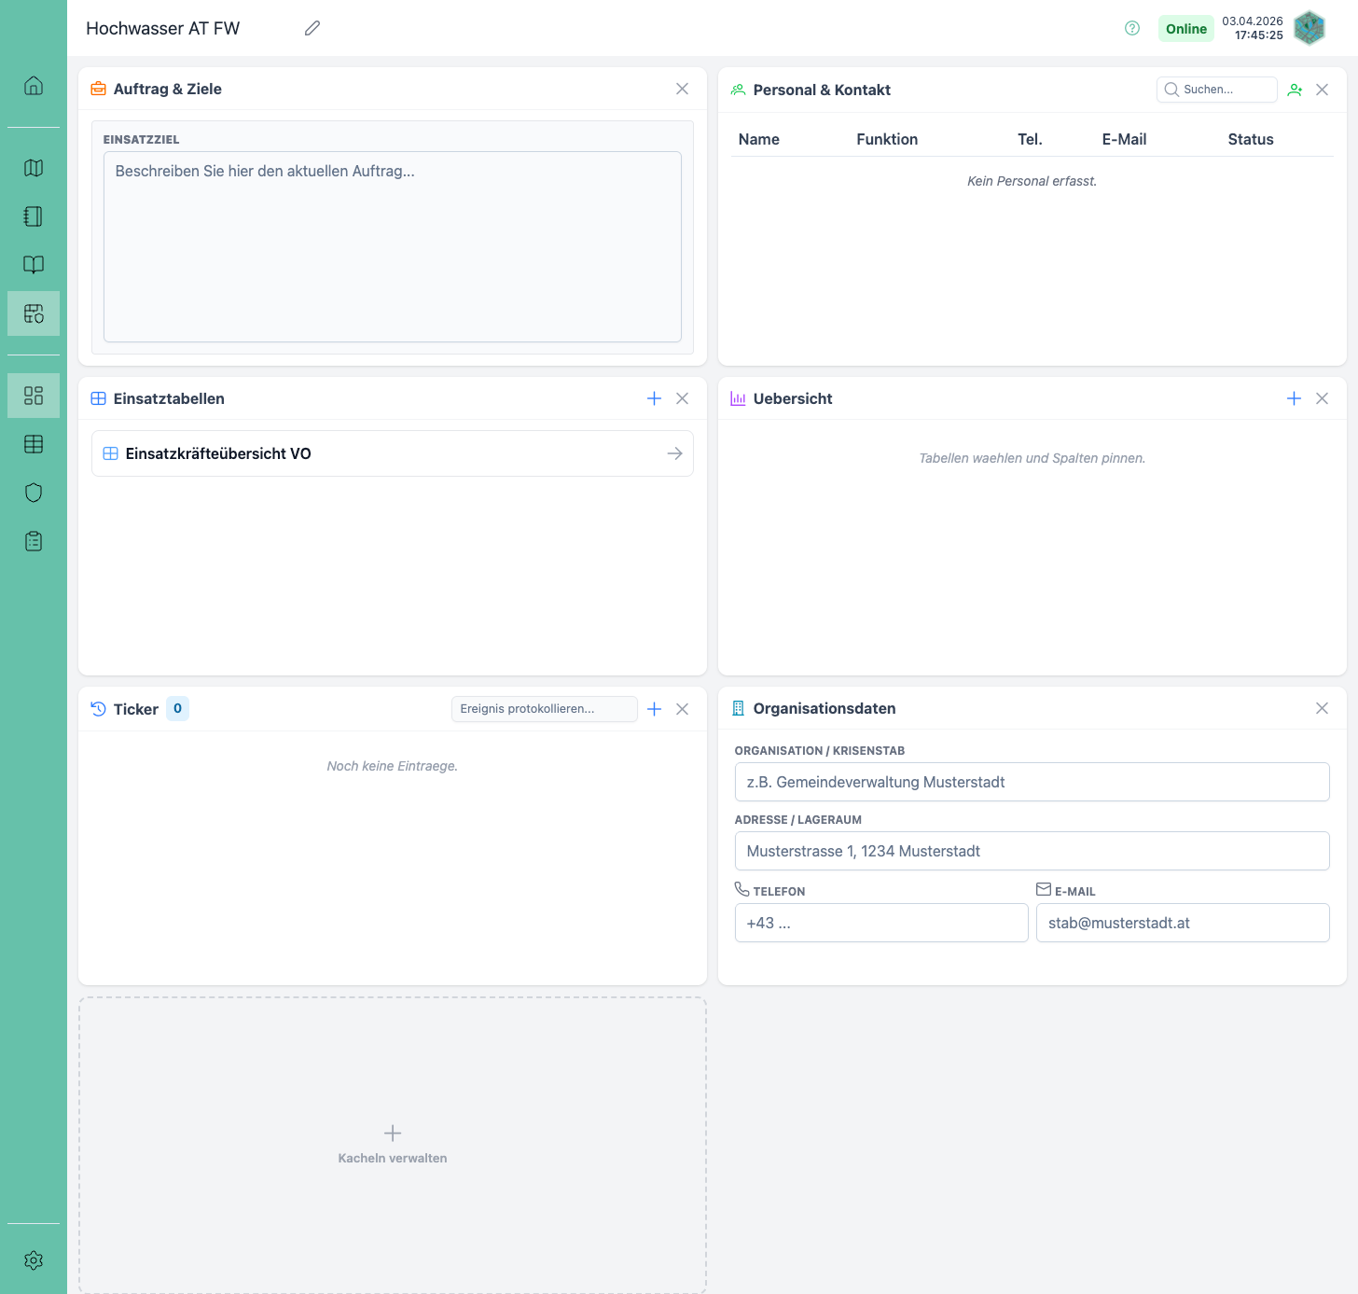Open the clipboard checklist sidebar icon

coord(34,541)
